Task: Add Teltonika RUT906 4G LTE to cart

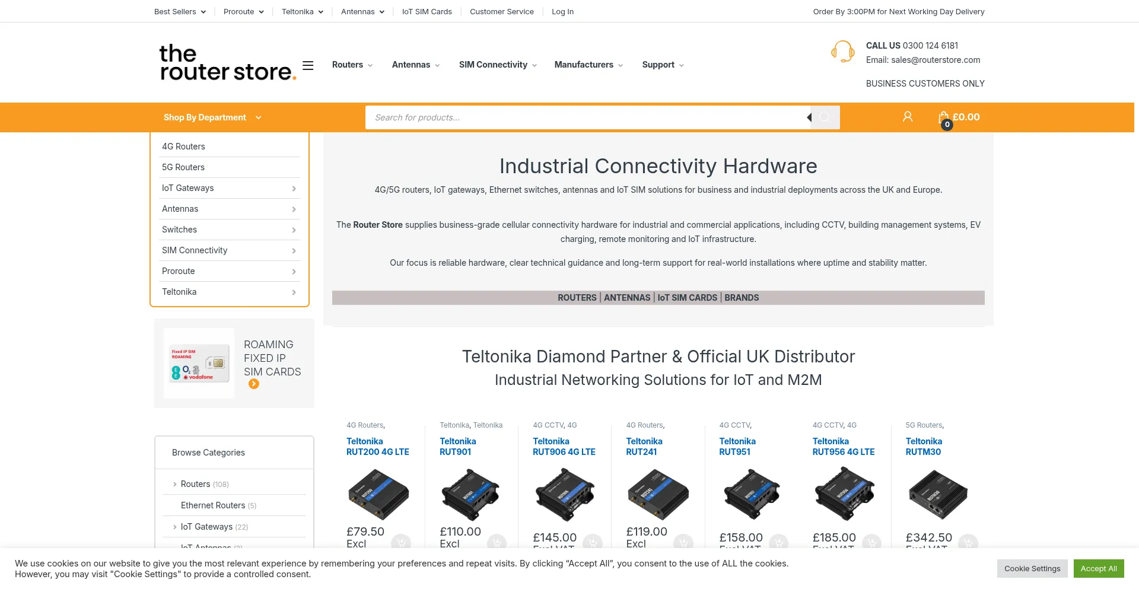Action: click(593, 543)
